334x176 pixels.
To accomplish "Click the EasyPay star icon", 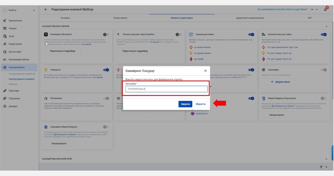I will [x=118, y=34].
